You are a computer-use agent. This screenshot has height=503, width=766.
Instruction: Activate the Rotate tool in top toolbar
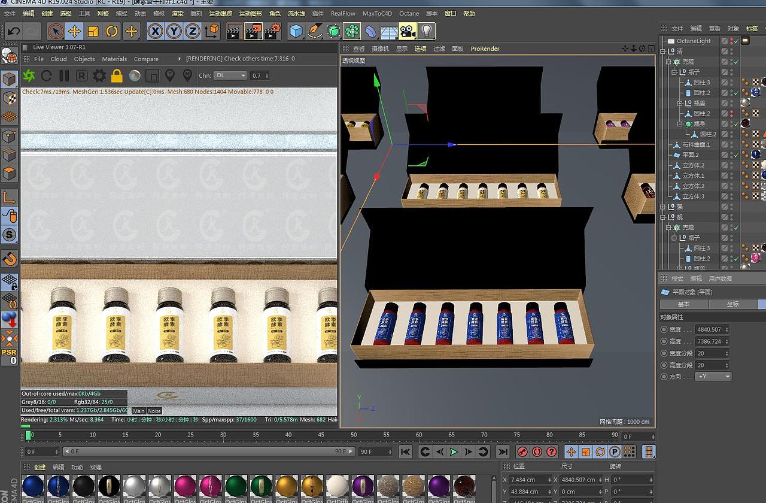point(112,31)
